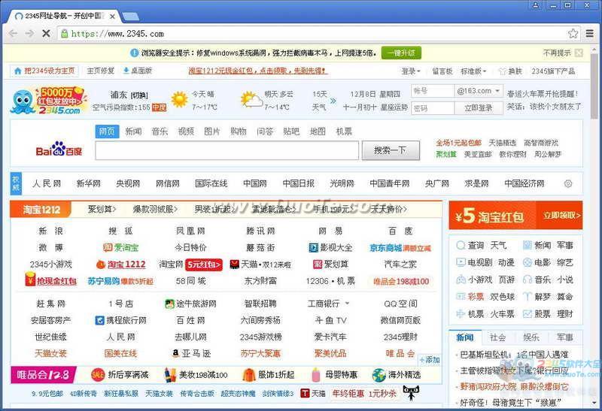Click the 密码 password field

click(433, 108)
